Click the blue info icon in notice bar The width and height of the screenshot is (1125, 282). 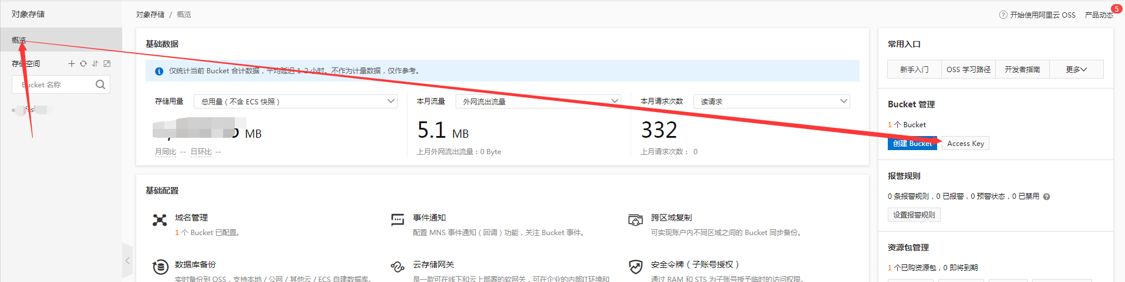[x=159, y=71]
